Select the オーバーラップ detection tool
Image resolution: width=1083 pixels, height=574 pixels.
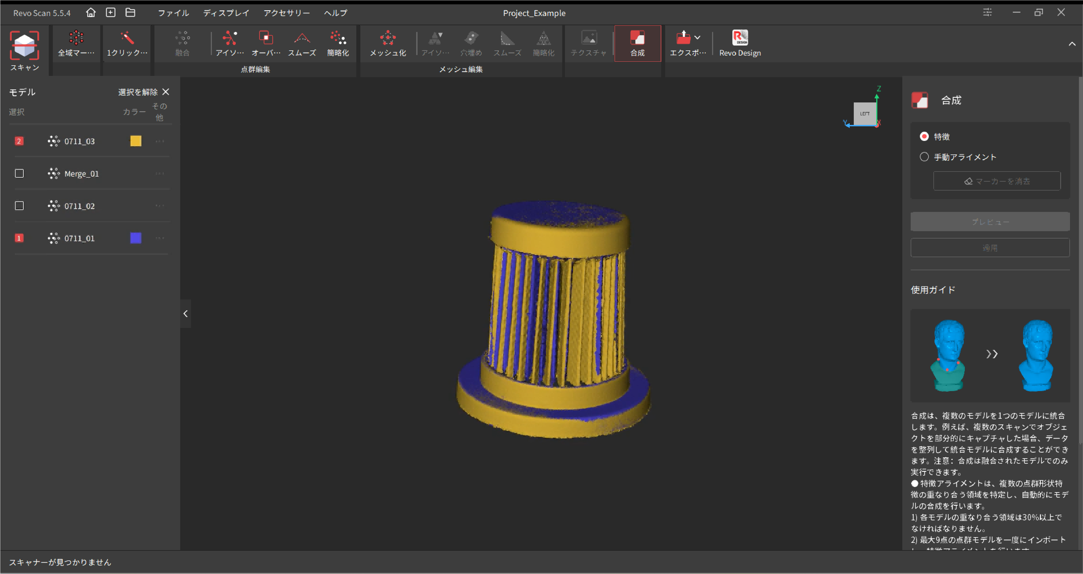[266, 43]
